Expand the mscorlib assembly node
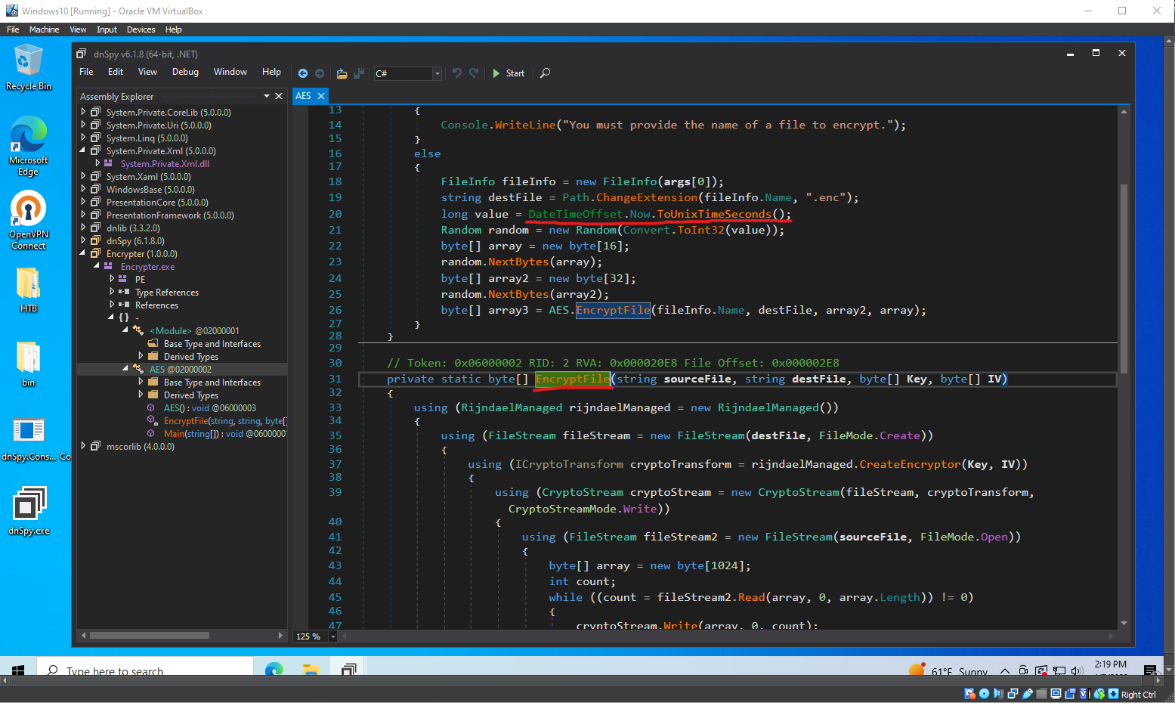Image resolution: width=1175 pixels, height=703 pixels. [83, 446]
